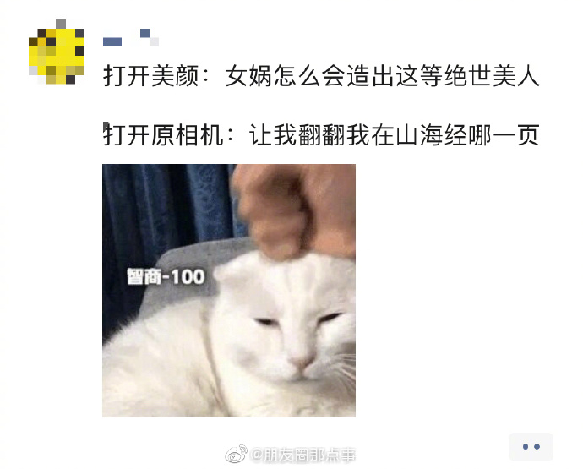Viewport: 583px width, 469px height.
Task: Click the @朋友圈那点事 watermark text
Action: coord(303,455)
